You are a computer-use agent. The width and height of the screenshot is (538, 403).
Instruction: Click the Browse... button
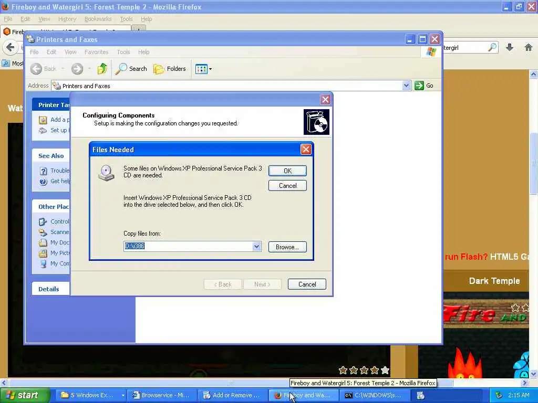click(x=287, y=247)
